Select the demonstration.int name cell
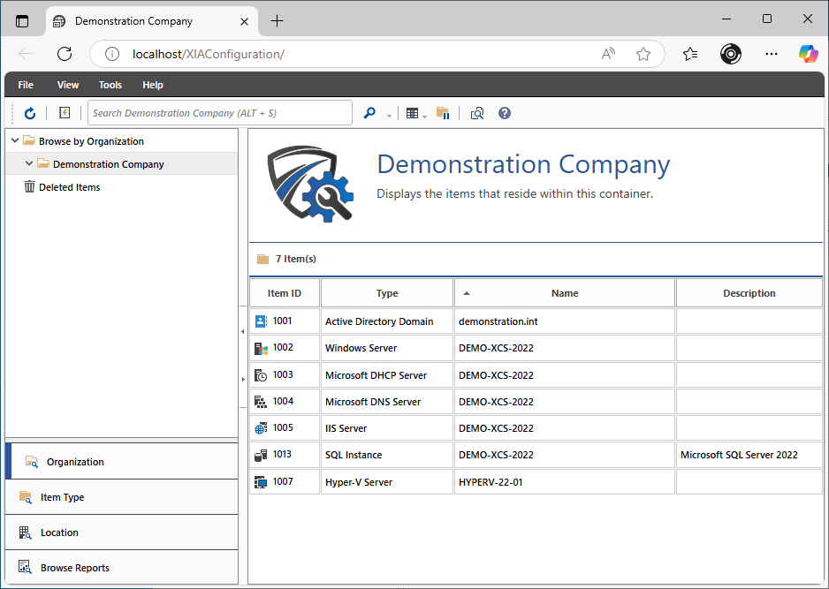The height and width of the screenshot is (589, 829). pos(565,321)
